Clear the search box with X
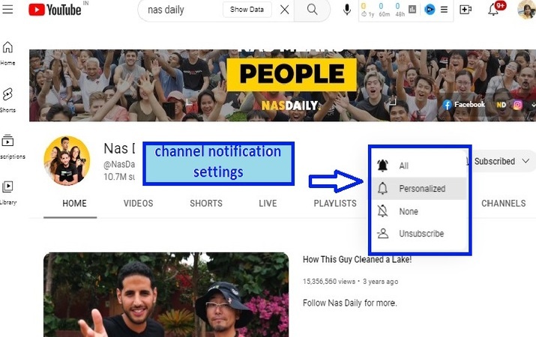Viewport: 536px width, 337px height. coord(284,10)
